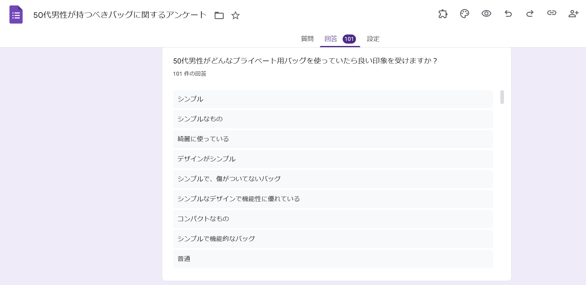
Task: Select response 'シンプルなデザインで機能性に優れている'
Action: [x=333, y=199]
